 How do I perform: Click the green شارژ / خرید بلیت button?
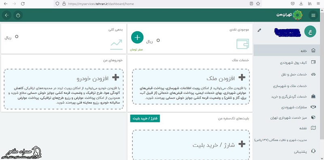point(145,118)
